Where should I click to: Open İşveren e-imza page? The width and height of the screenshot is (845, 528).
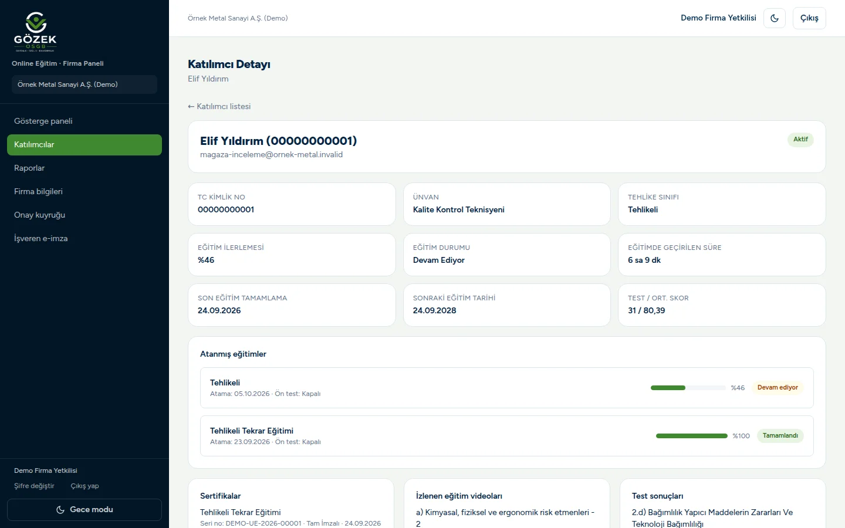[x=84, y=239]
